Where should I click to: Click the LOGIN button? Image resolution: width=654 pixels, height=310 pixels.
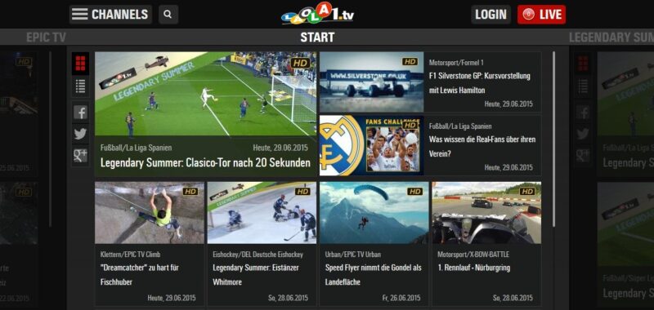point(491,15)
